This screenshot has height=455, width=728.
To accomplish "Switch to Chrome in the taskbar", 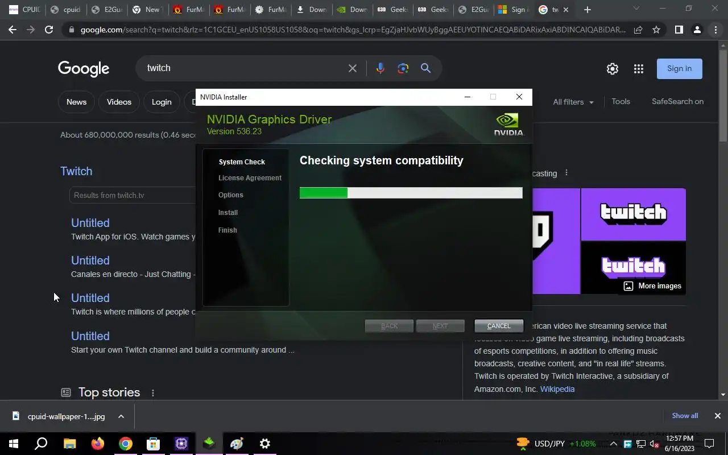I will [126, 444].
